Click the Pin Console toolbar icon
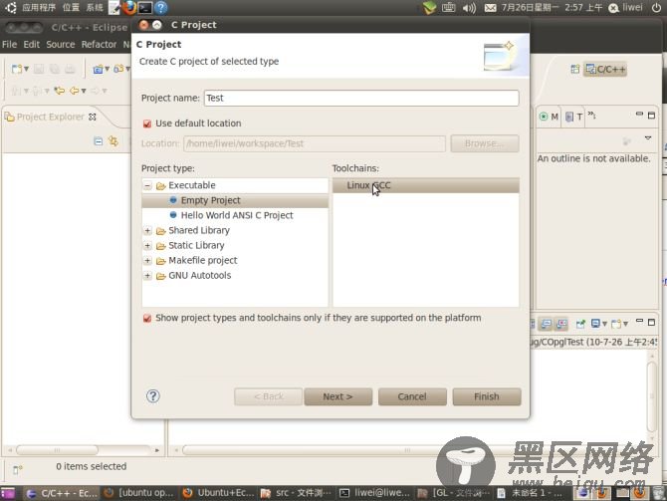This screenshot has width=667, height=501. pyautogui.click(x=580, y=324)
